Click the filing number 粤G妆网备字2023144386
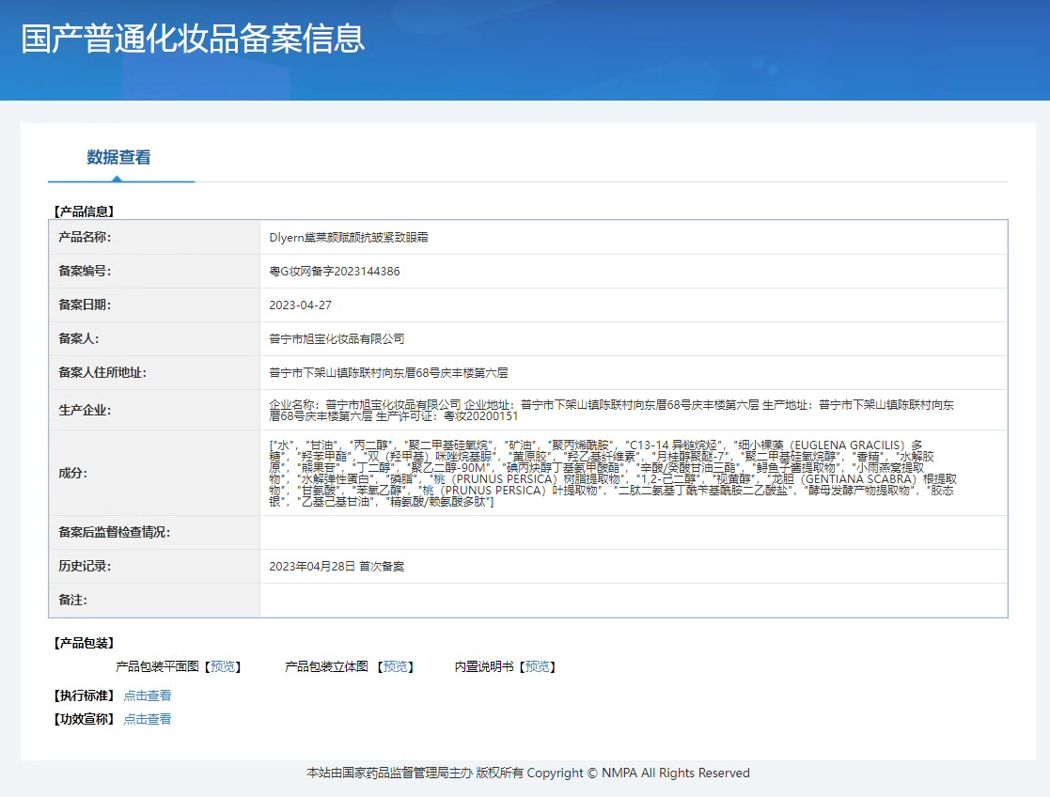The width and height of the screenshot is (1050, 797). [x=334, y=272]
